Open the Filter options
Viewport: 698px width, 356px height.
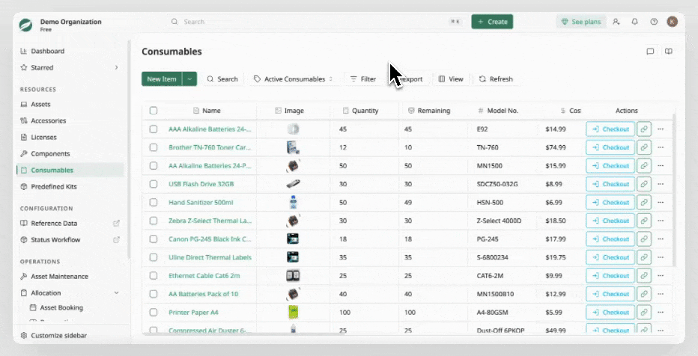[x=362, y=79]
